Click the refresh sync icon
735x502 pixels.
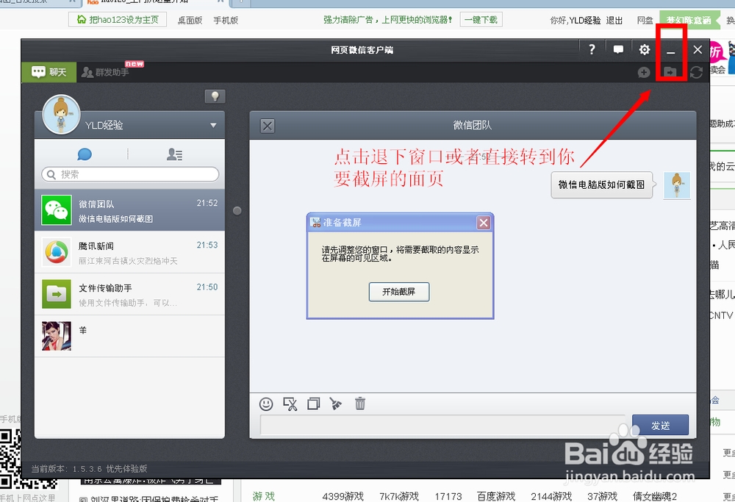coord(696,73)
